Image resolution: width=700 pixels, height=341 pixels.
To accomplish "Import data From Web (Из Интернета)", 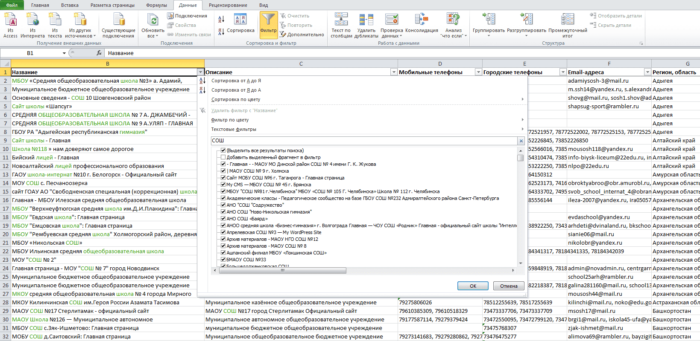I will tap(32, 26).
